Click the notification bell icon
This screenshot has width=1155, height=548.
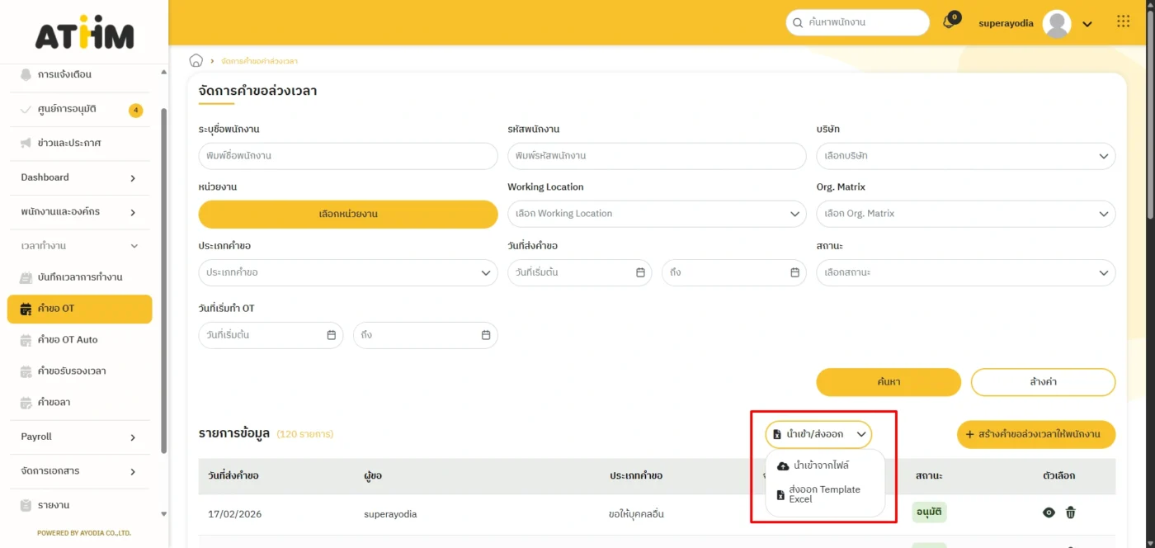click(948, 23)
